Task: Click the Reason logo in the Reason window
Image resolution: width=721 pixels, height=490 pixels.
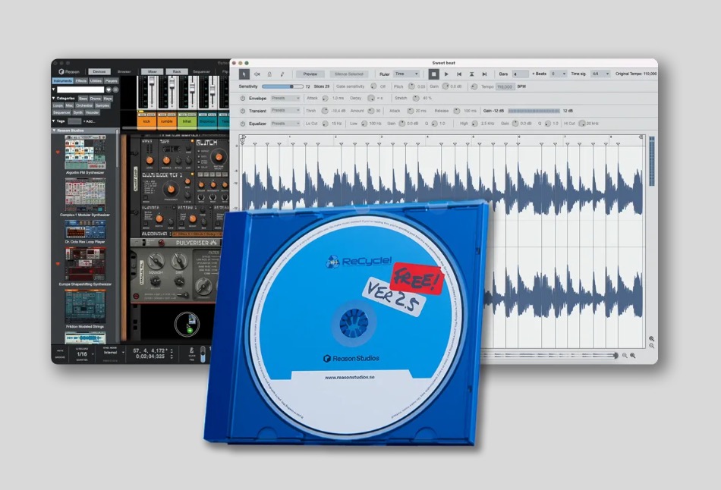Action: [68, 72]
